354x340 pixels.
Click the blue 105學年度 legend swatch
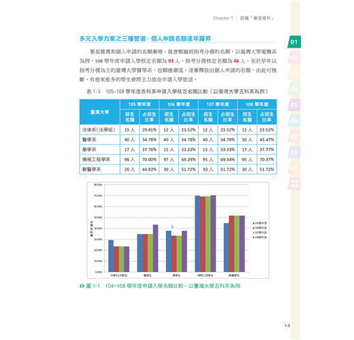point(253,223)
